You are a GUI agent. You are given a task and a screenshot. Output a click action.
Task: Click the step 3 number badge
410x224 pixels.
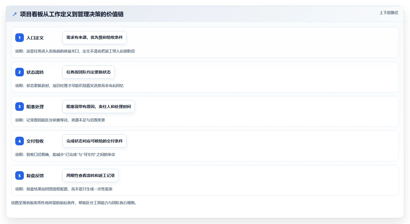20,107
